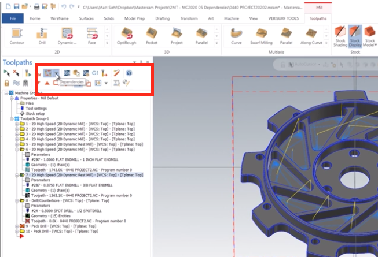Toggle toolpath display with waves icon

(16, 83)
